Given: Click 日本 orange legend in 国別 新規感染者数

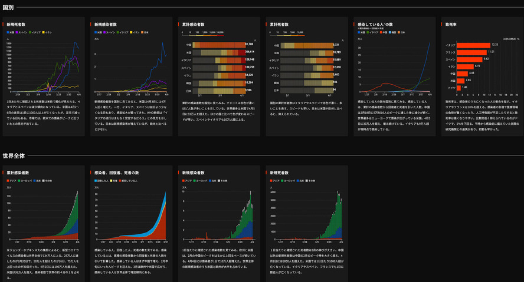Looking at the screenshot, I should pyautogui.click(x=145, y=32).
